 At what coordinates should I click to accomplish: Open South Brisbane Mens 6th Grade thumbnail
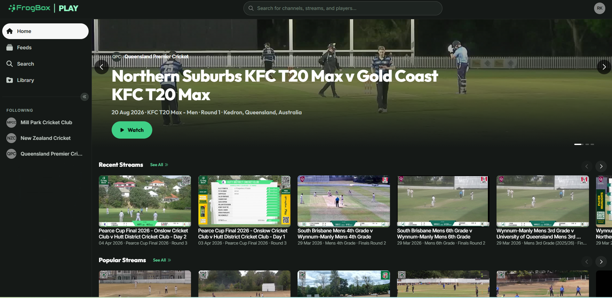(x=443, y=201)
